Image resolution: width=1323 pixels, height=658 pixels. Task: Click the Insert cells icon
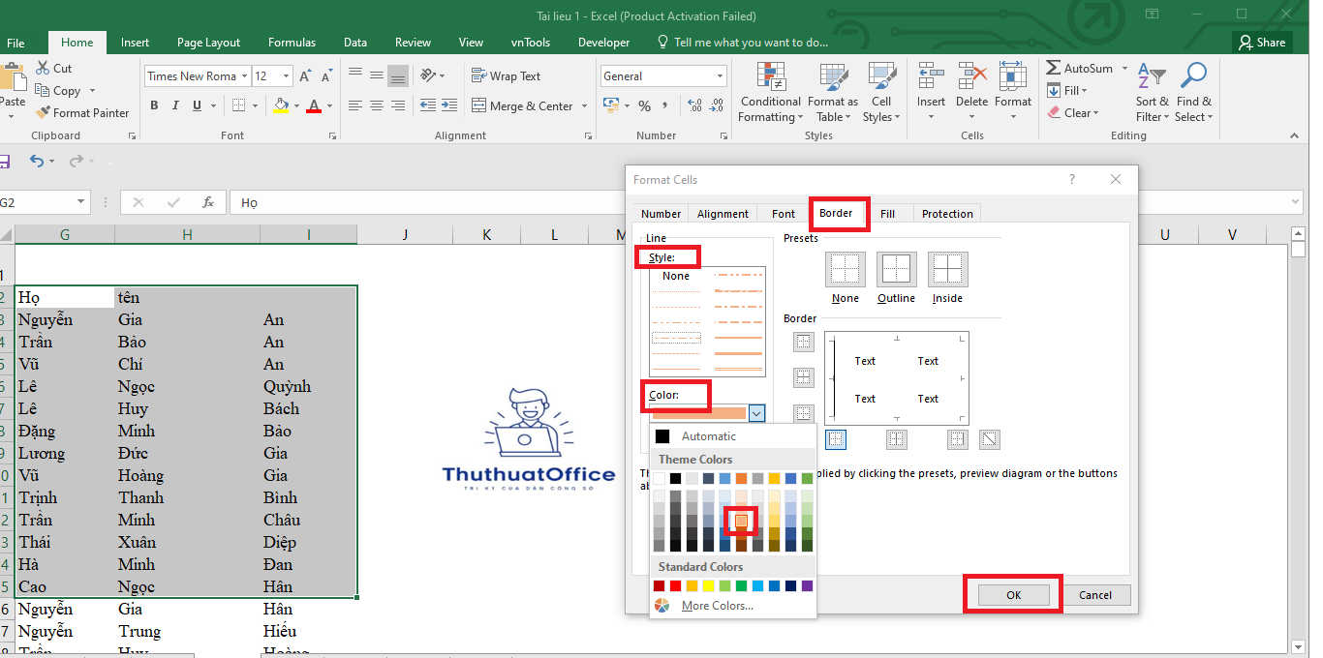coord(931,76)
